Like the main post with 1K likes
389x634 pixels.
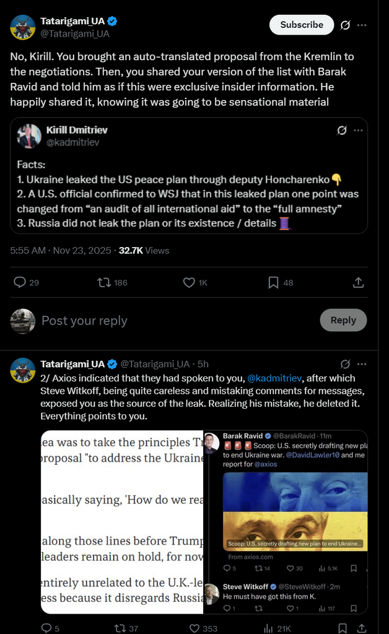[189, 282]
